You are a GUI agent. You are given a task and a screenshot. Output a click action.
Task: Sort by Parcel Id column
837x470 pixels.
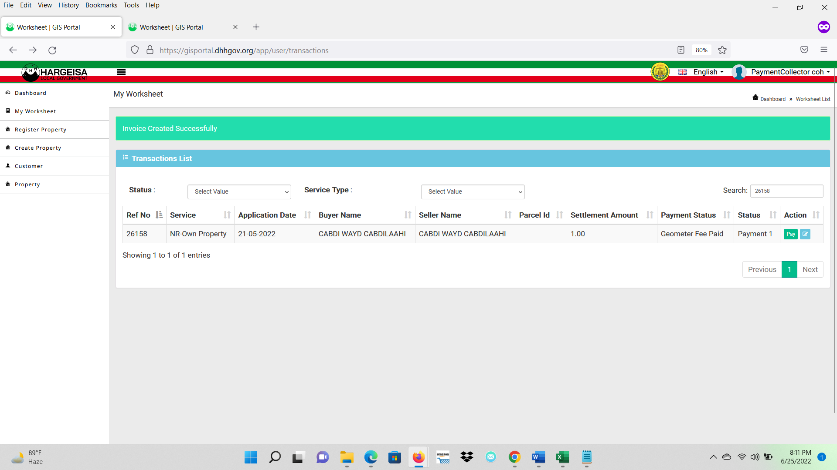pyautogui.click(x=541, y=215)
